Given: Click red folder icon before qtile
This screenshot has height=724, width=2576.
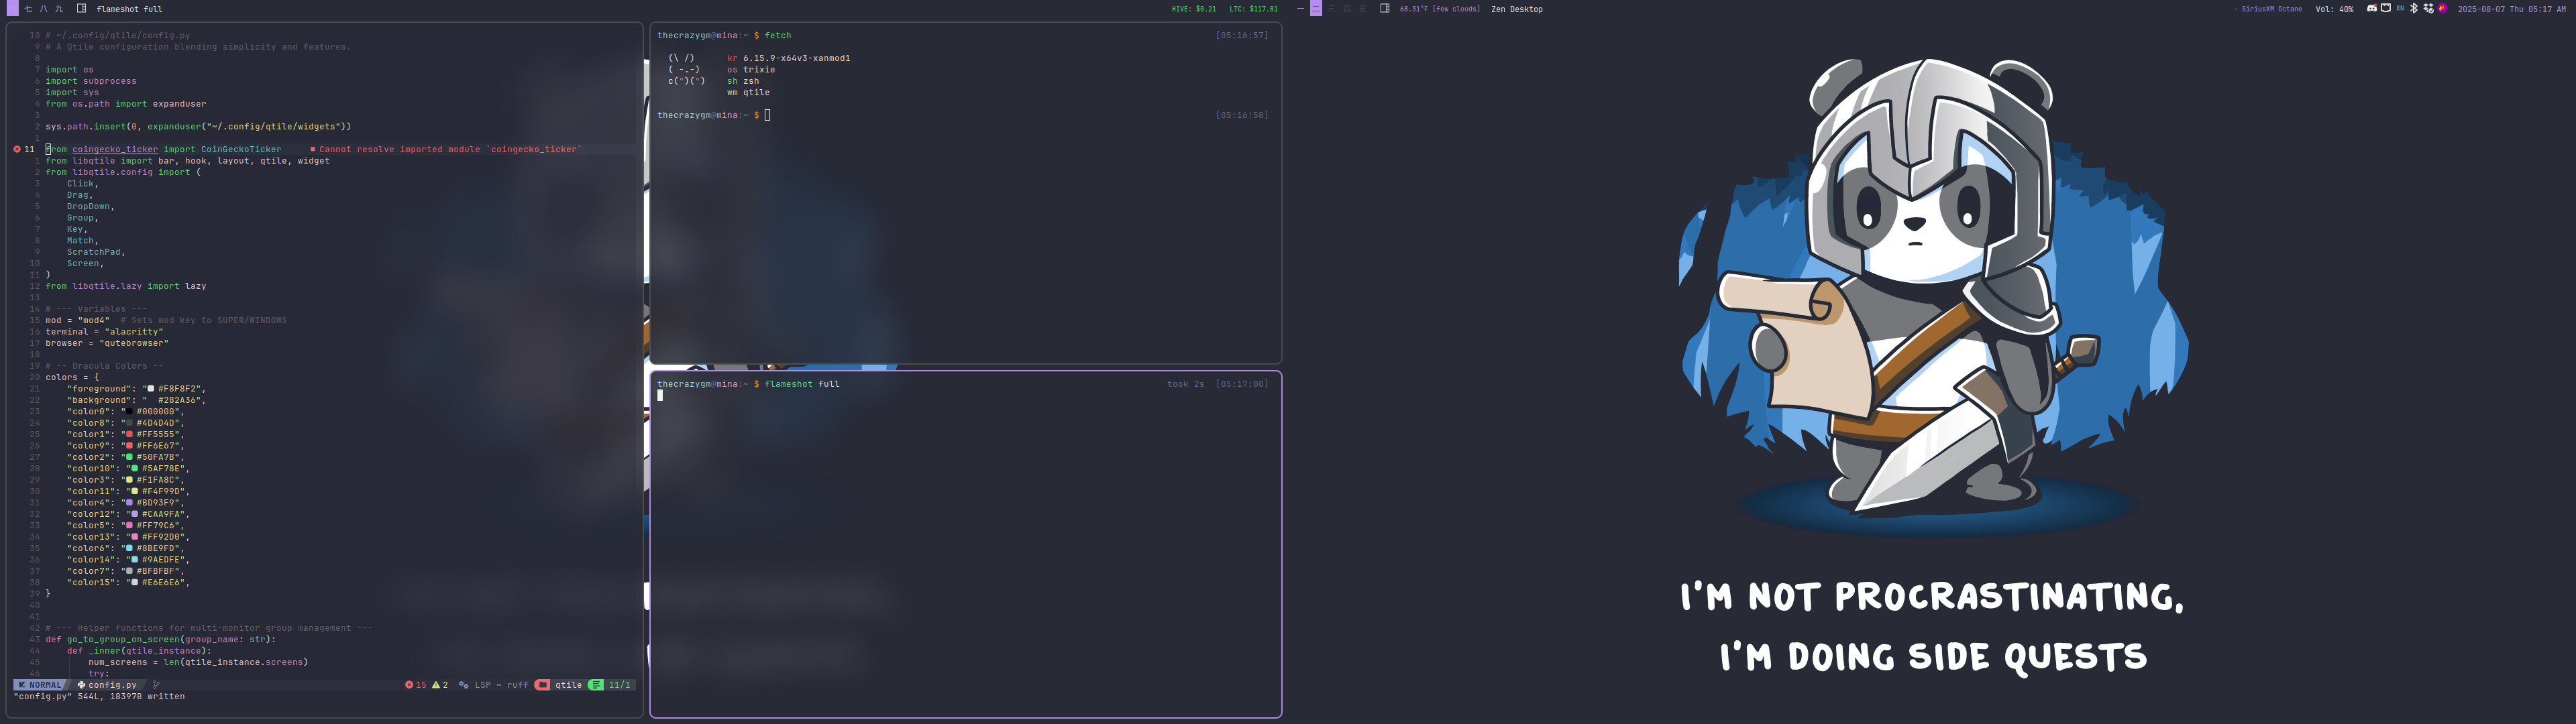Looking at the screenshot, I should pos(542,685).
